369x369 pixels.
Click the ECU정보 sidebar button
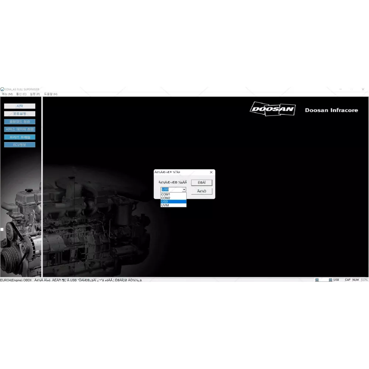[x=20, y=145]
